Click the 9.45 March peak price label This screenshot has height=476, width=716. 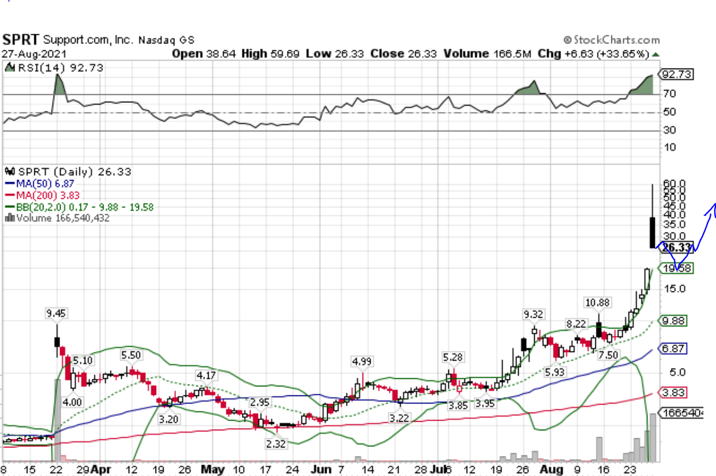coord(56,313)
